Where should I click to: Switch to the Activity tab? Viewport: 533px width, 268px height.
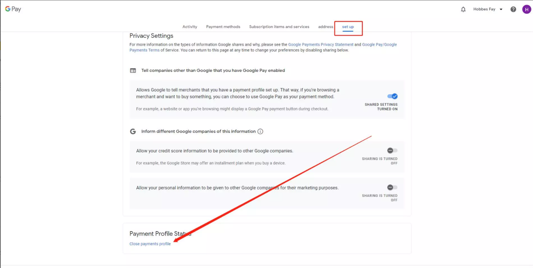click(x=190, y=27)
